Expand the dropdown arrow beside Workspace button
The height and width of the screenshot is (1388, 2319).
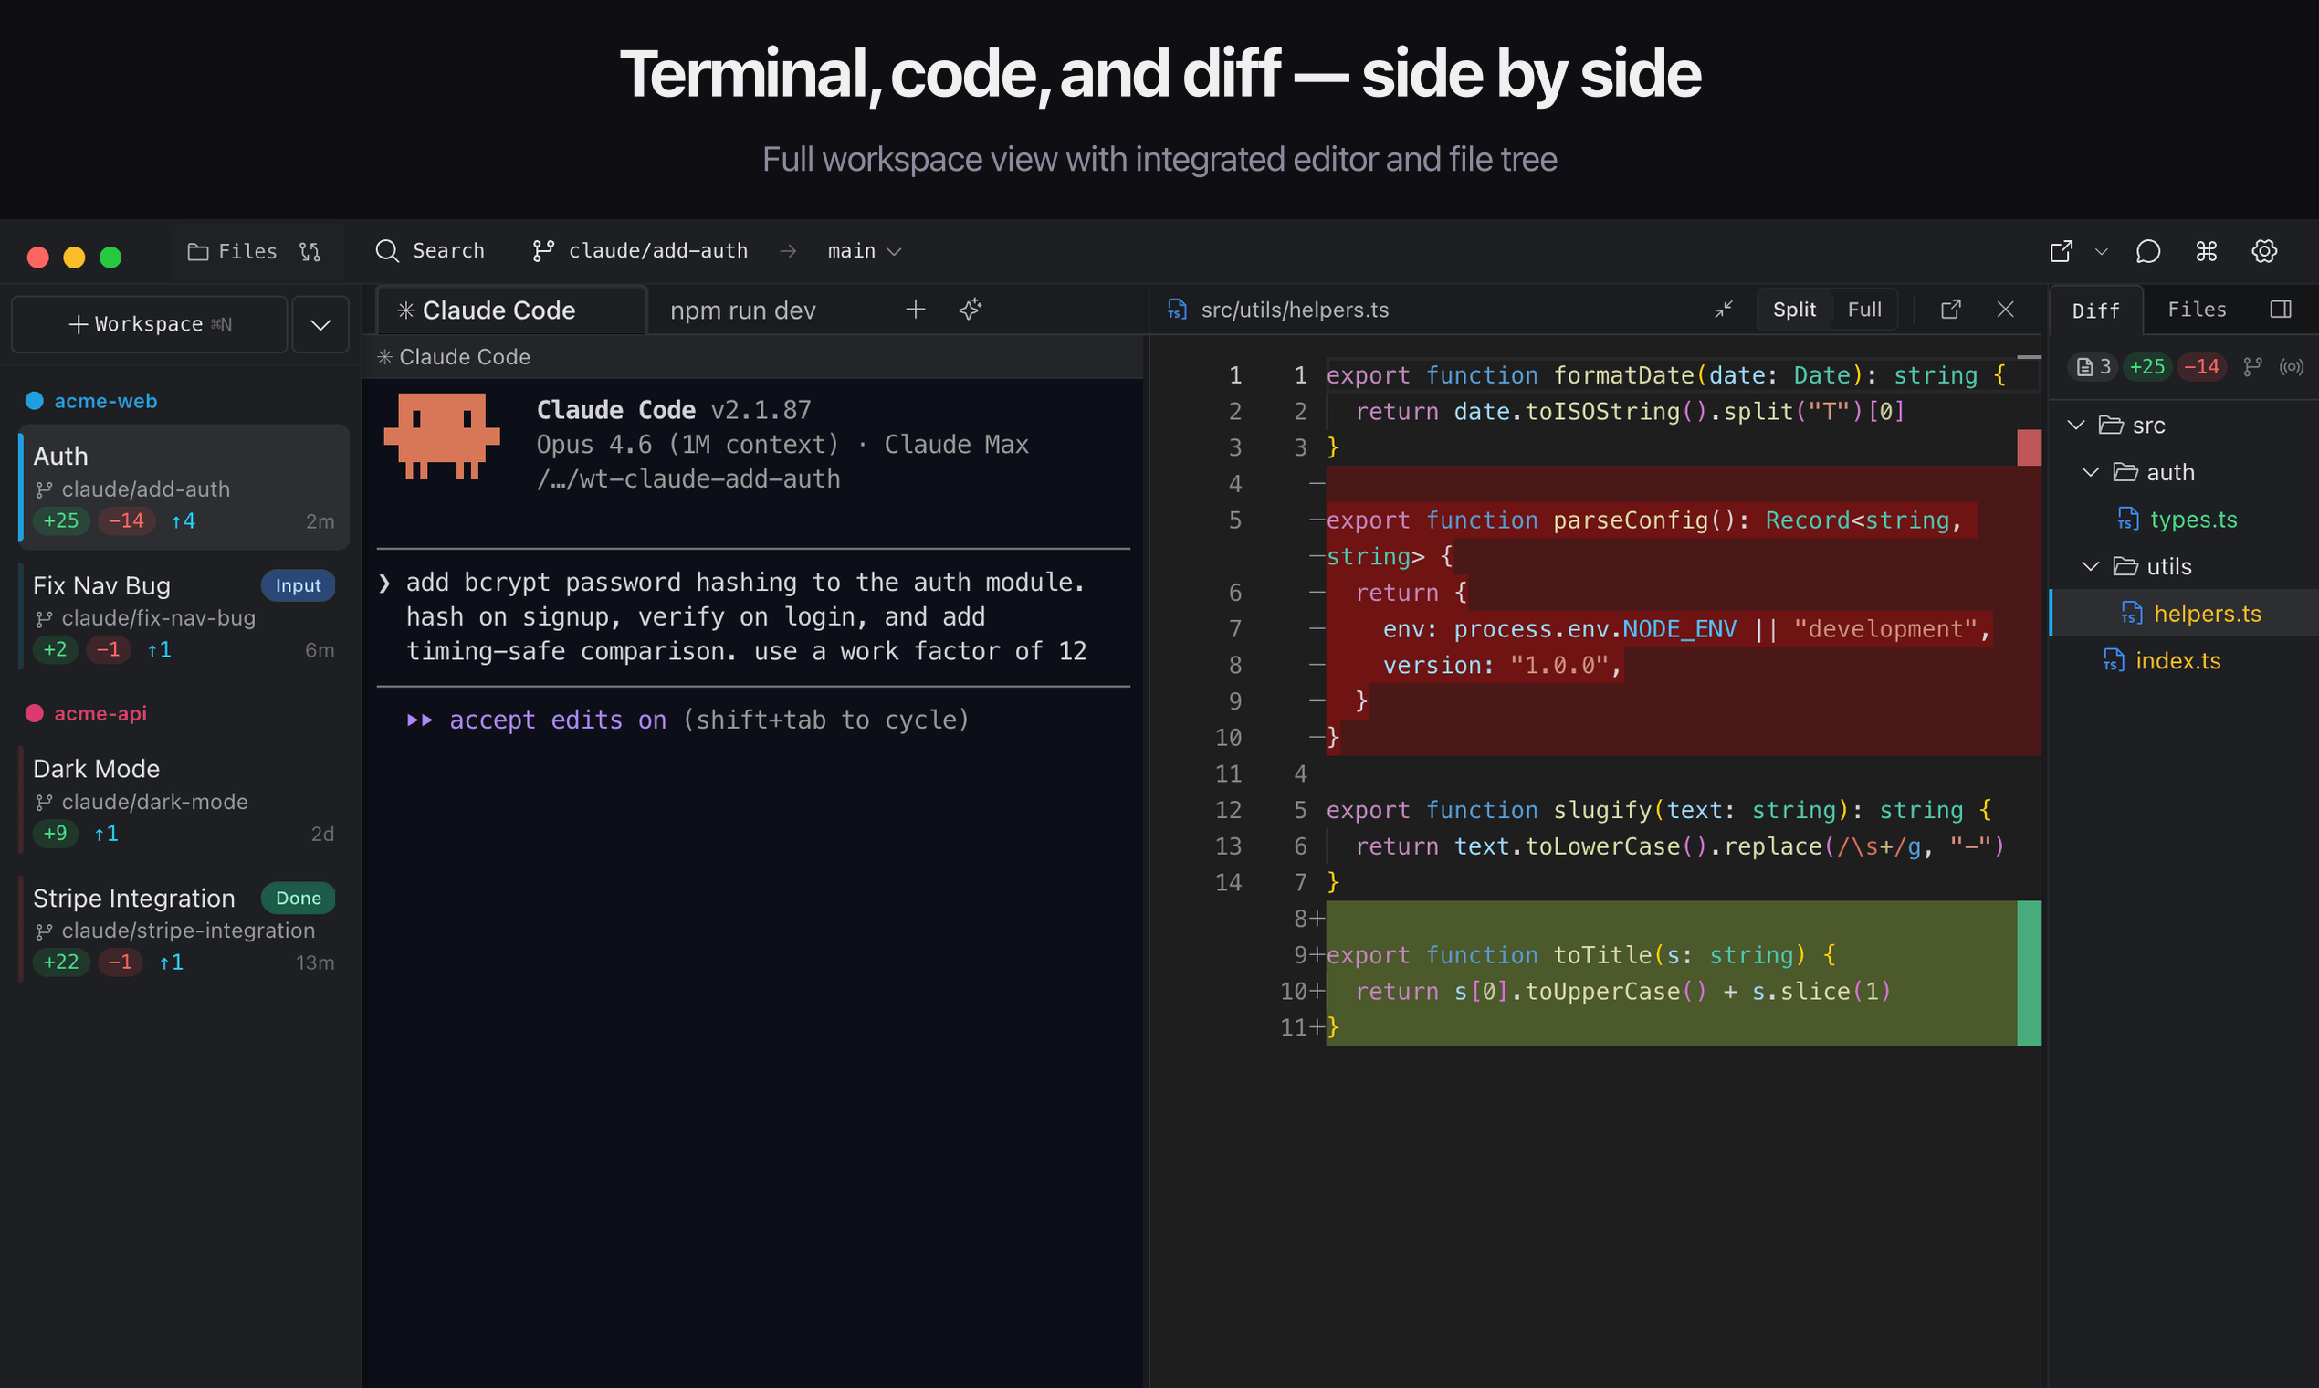tap(320, 324)
